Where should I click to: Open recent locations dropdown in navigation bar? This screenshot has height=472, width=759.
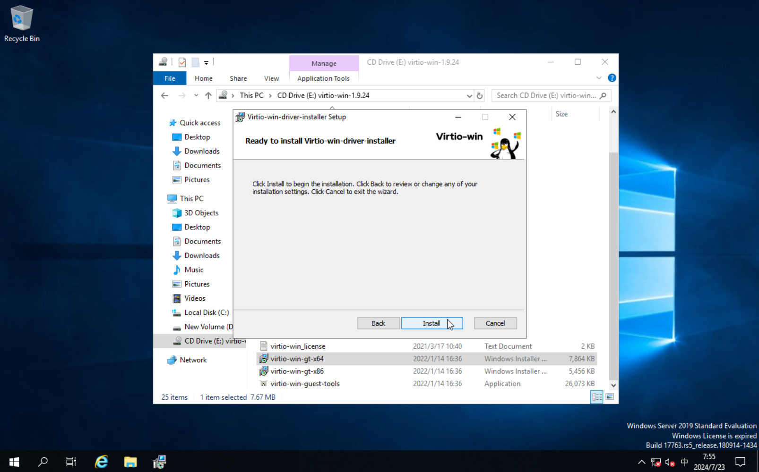click(196, 95)
